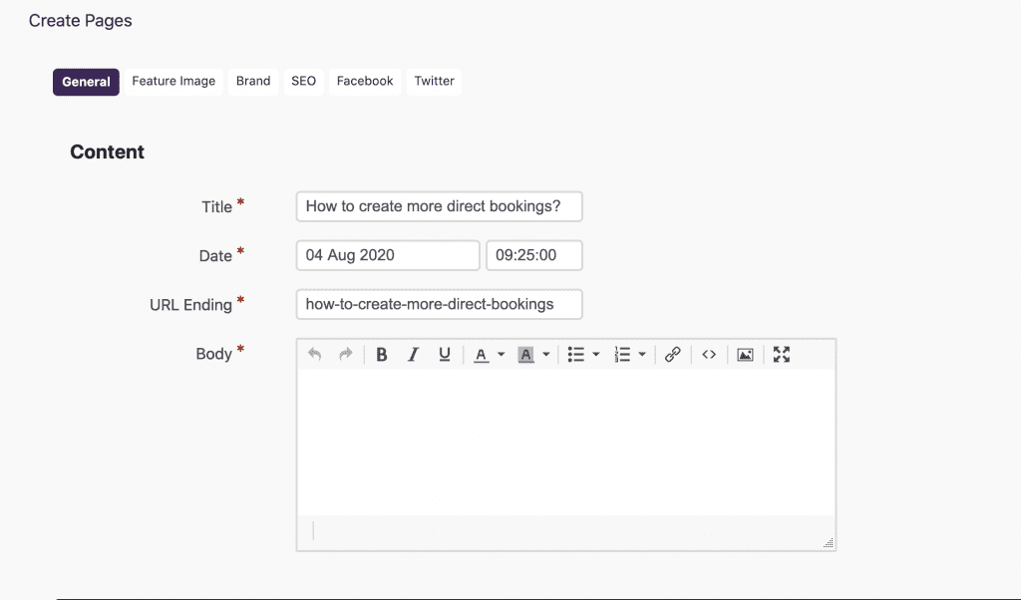This screenshot has height=600, width=1021.
Task: Insert an image into the Body
Action: point(745,354)
